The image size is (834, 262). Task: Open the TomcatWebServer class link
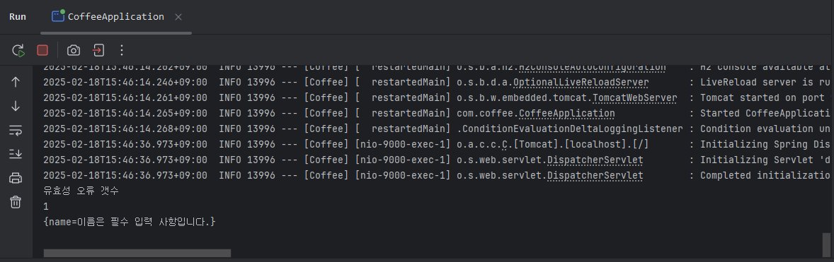[635, 98]
